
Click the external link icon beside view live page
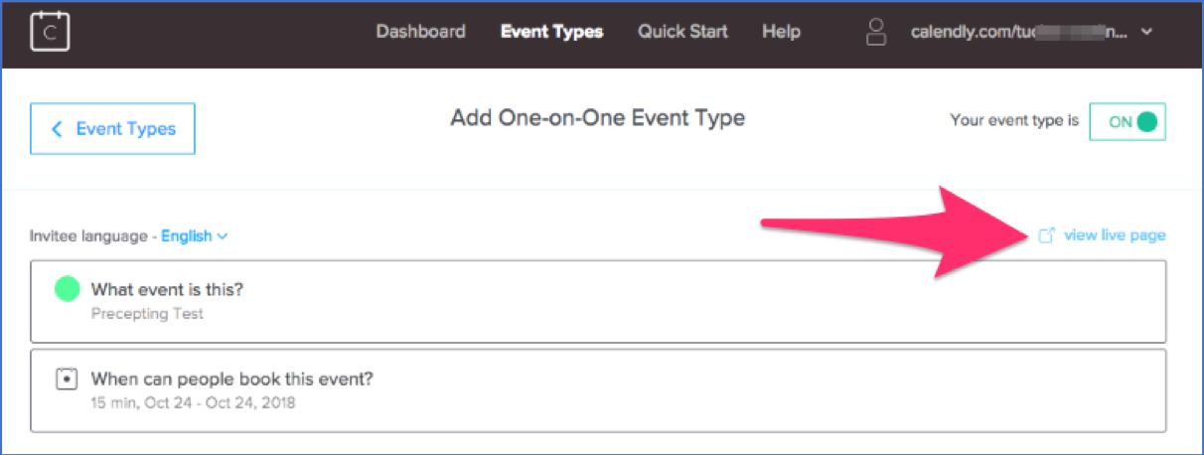pos(1046,235)
